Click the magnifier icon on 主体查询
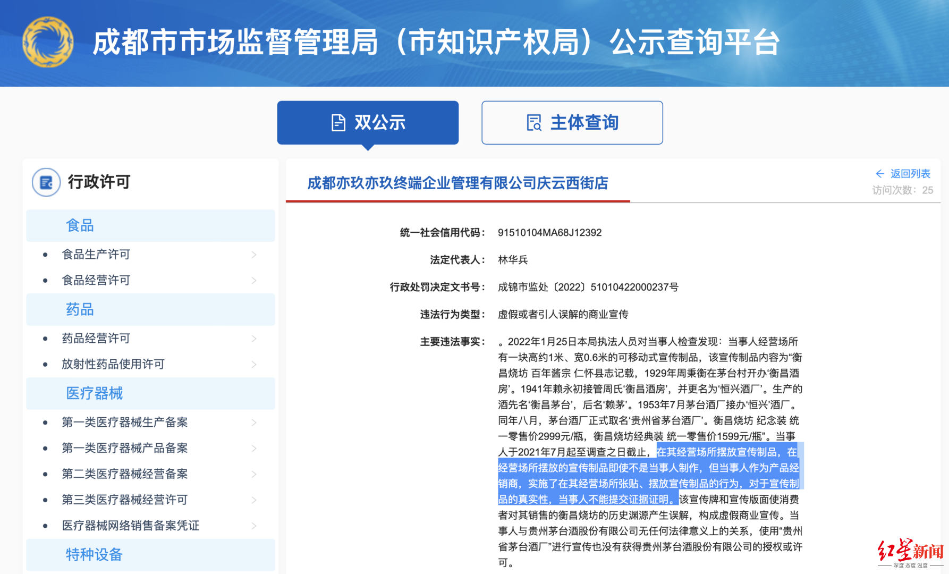 click(x=535, y=122)
